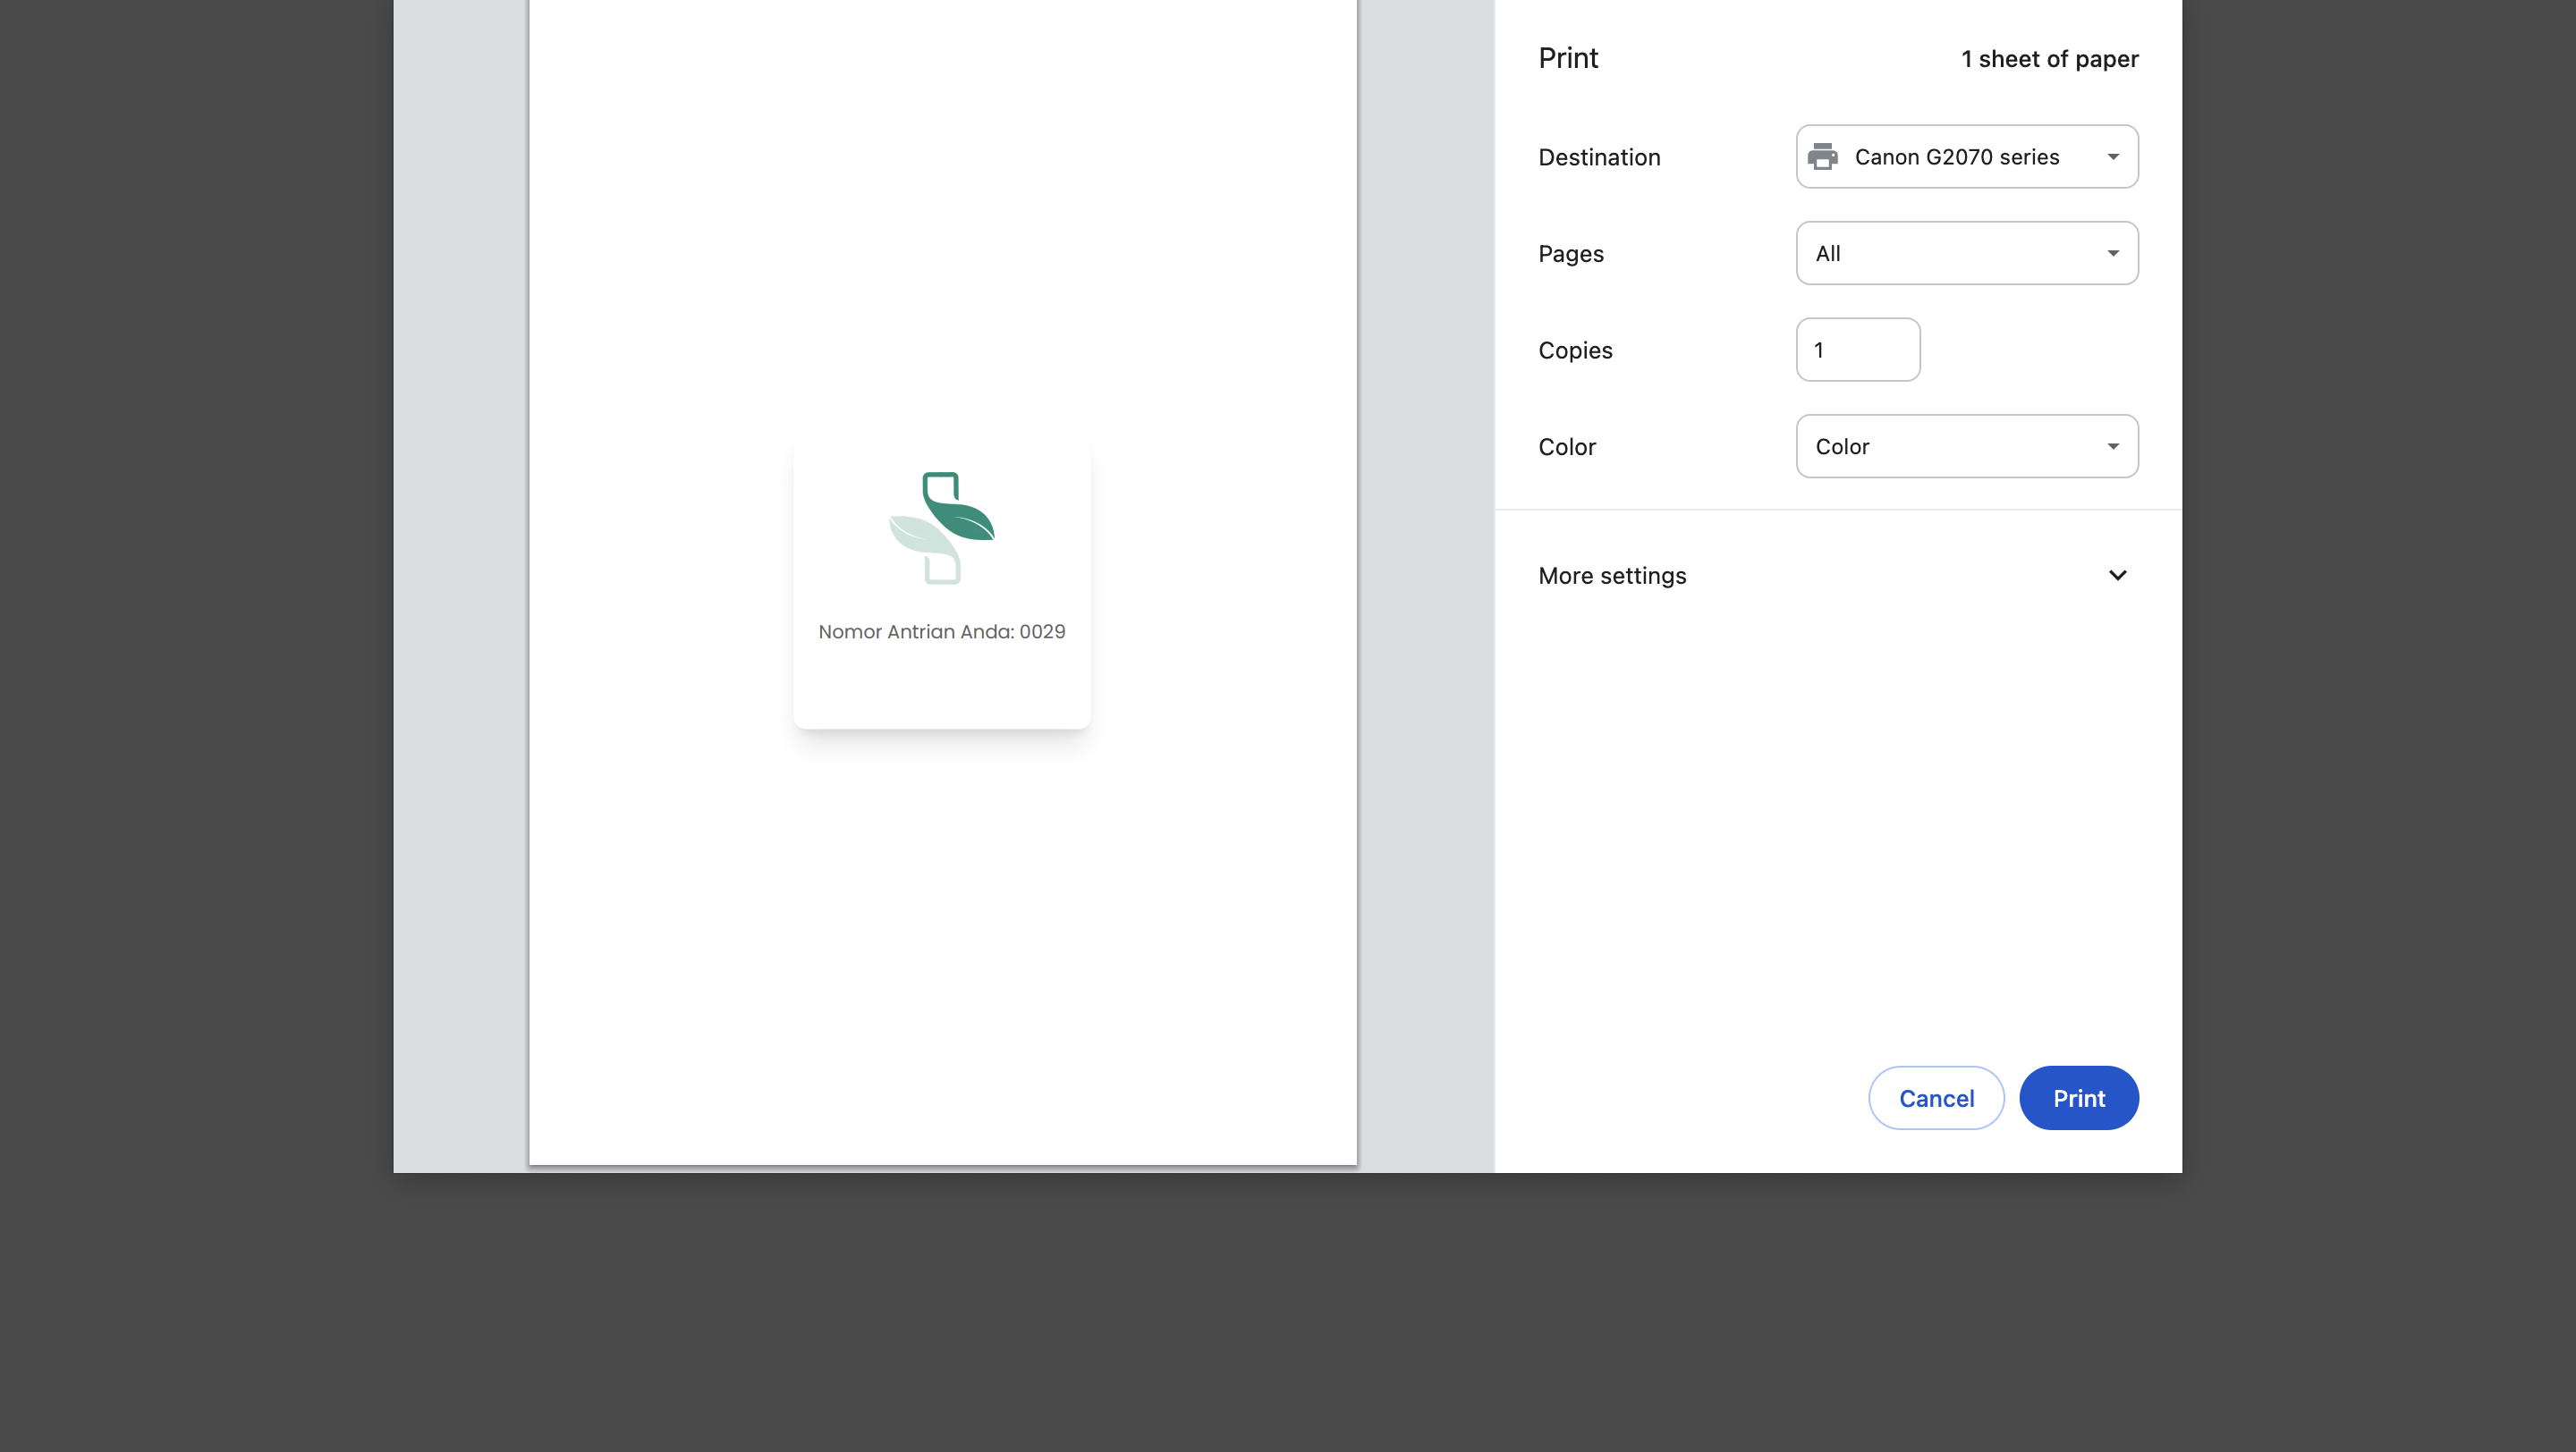Click the Copies number field
Image resolution: width=2576 pixels, height=1452 pixels.
click(1857, 350)
